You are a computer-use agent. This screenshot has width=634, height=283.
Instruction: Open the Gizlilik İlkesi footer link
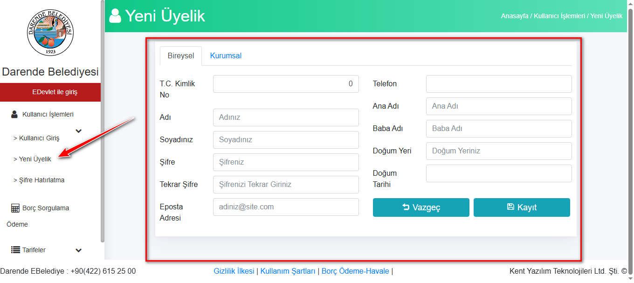pyautogui.click(x=234, y=271)
